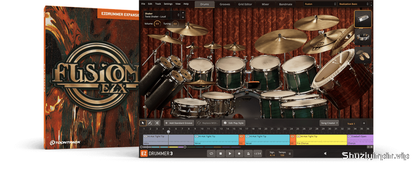Click the record button
418x169 pixels.
pyautogui.click(x=239, y=153)
